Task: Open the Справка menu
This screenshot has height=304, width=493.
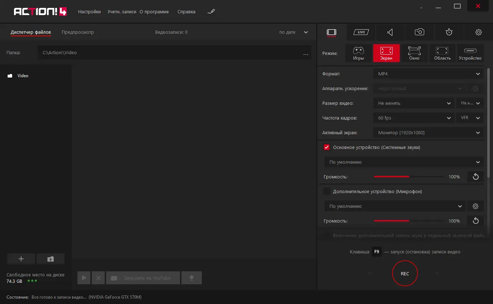Action: coord(186,12)
